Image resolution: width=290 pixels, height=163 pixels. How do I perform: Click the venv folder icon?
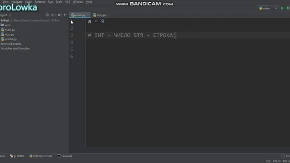[2, 25]
